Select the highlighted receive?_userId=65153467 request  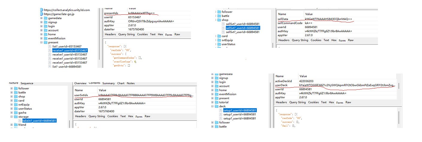tap(70, 51)
